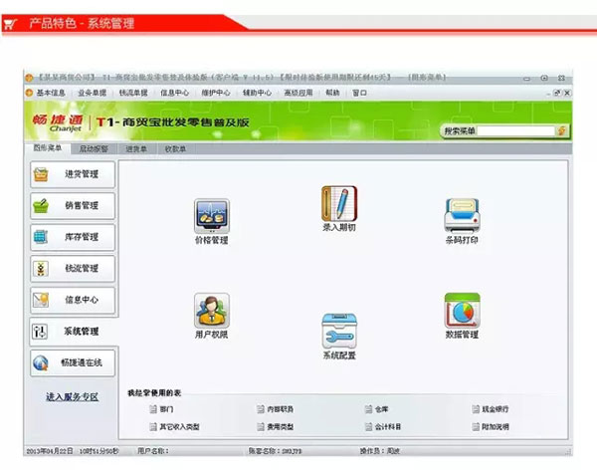Screen dimensions: 597x470
Task: Click the 账套名称 entry in status bar
Action: [275, 451]
